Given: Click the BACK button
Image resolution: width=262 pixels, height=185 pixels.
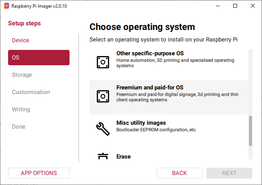Looking at the screenshot, I should (x=179, y=173).
